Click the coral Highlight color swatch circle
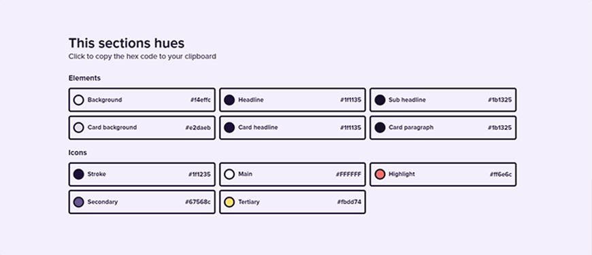The image size is (592, 255). (x=380, y=174)
